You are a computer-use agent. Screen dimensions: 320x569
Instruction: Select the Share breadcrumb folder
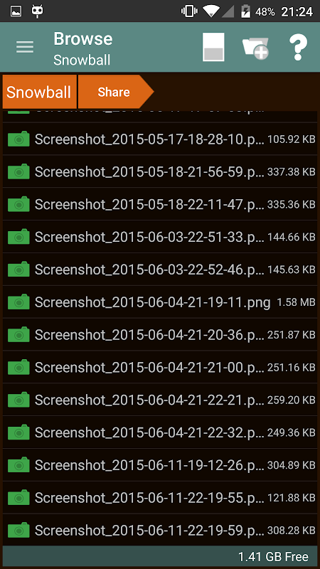pos(115,92)
